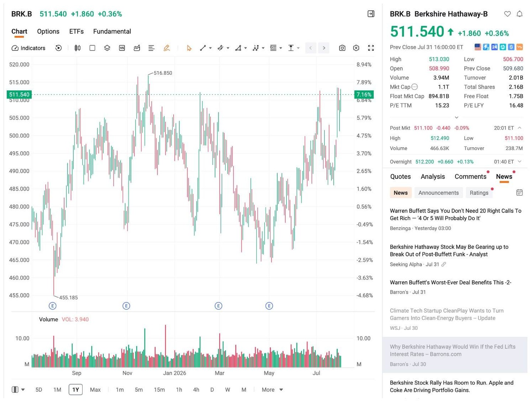Click the Nov earnings marker on chart
The height and width of the screenshot is (402, 531).
126,306
